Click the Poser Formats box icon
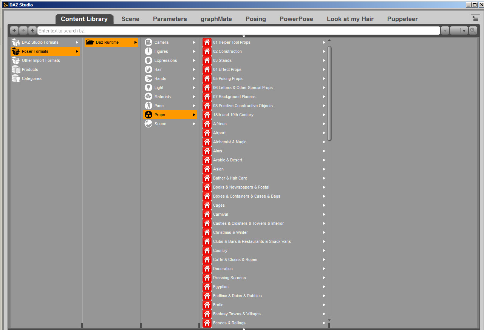This screenshot has height=330, width=484. 15,51
